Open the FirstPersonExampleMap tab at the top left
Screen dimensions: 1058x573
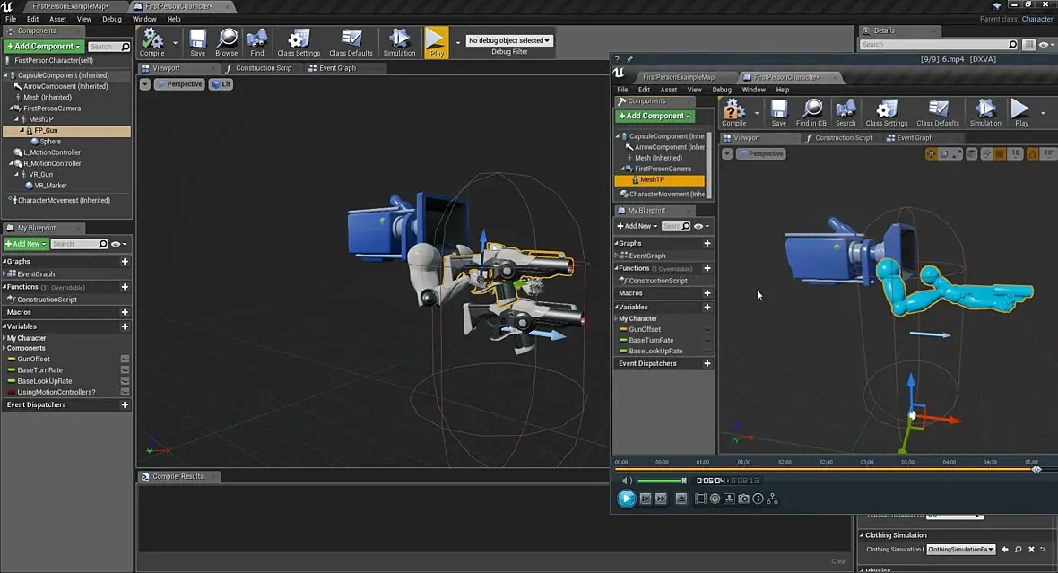(x=70, y=6)
